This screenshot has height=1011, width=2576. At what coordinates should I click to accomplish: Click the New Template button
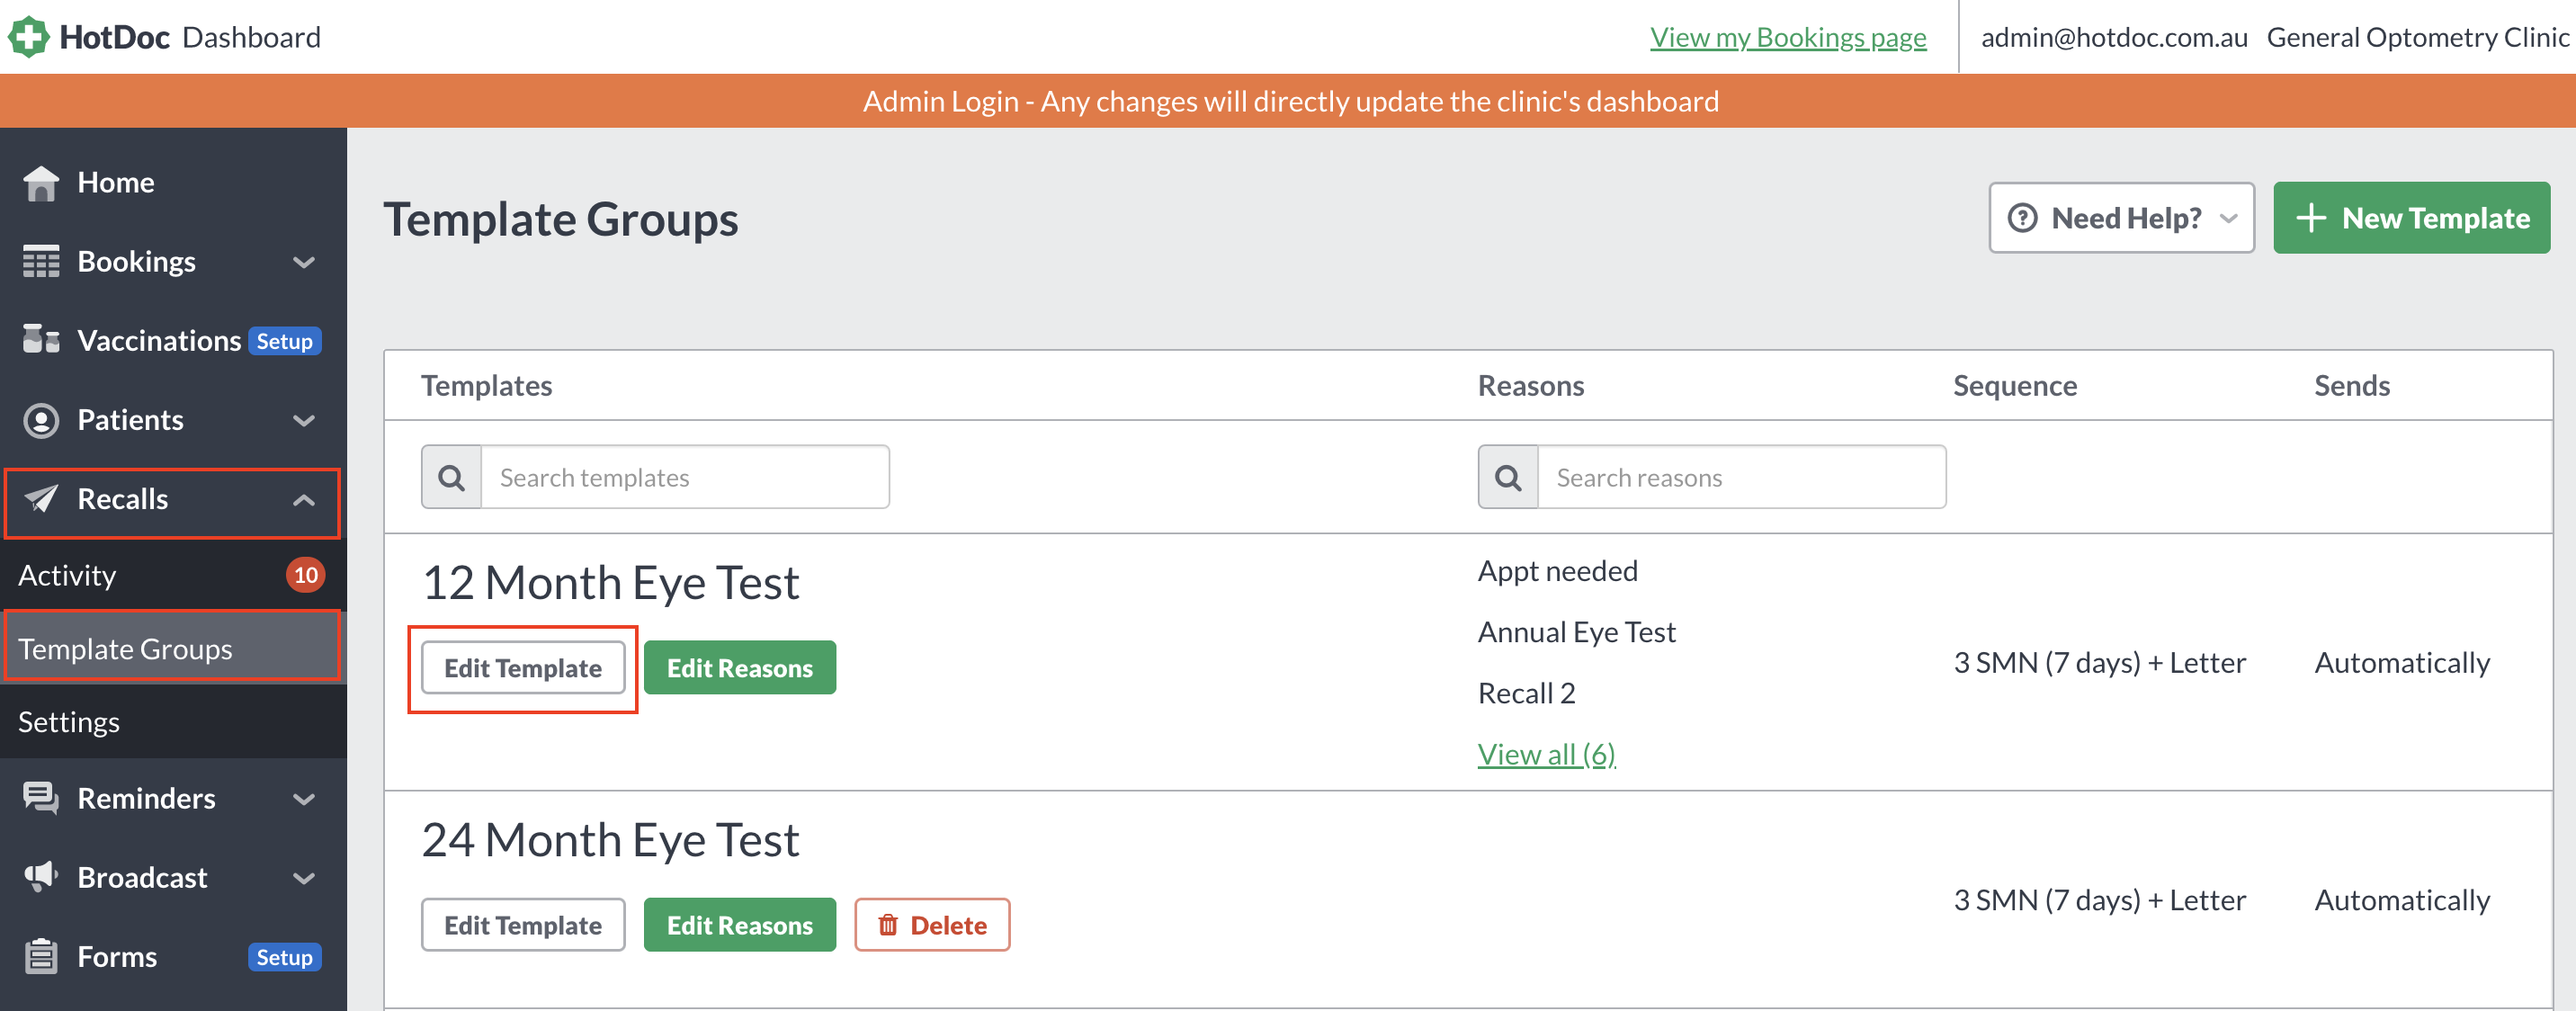click(x=2411, y=218)
